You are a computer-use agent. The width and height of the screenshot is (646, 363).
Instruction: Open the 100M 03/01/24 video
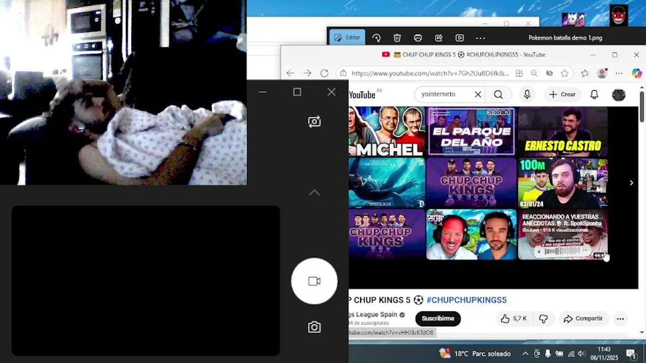563,183
